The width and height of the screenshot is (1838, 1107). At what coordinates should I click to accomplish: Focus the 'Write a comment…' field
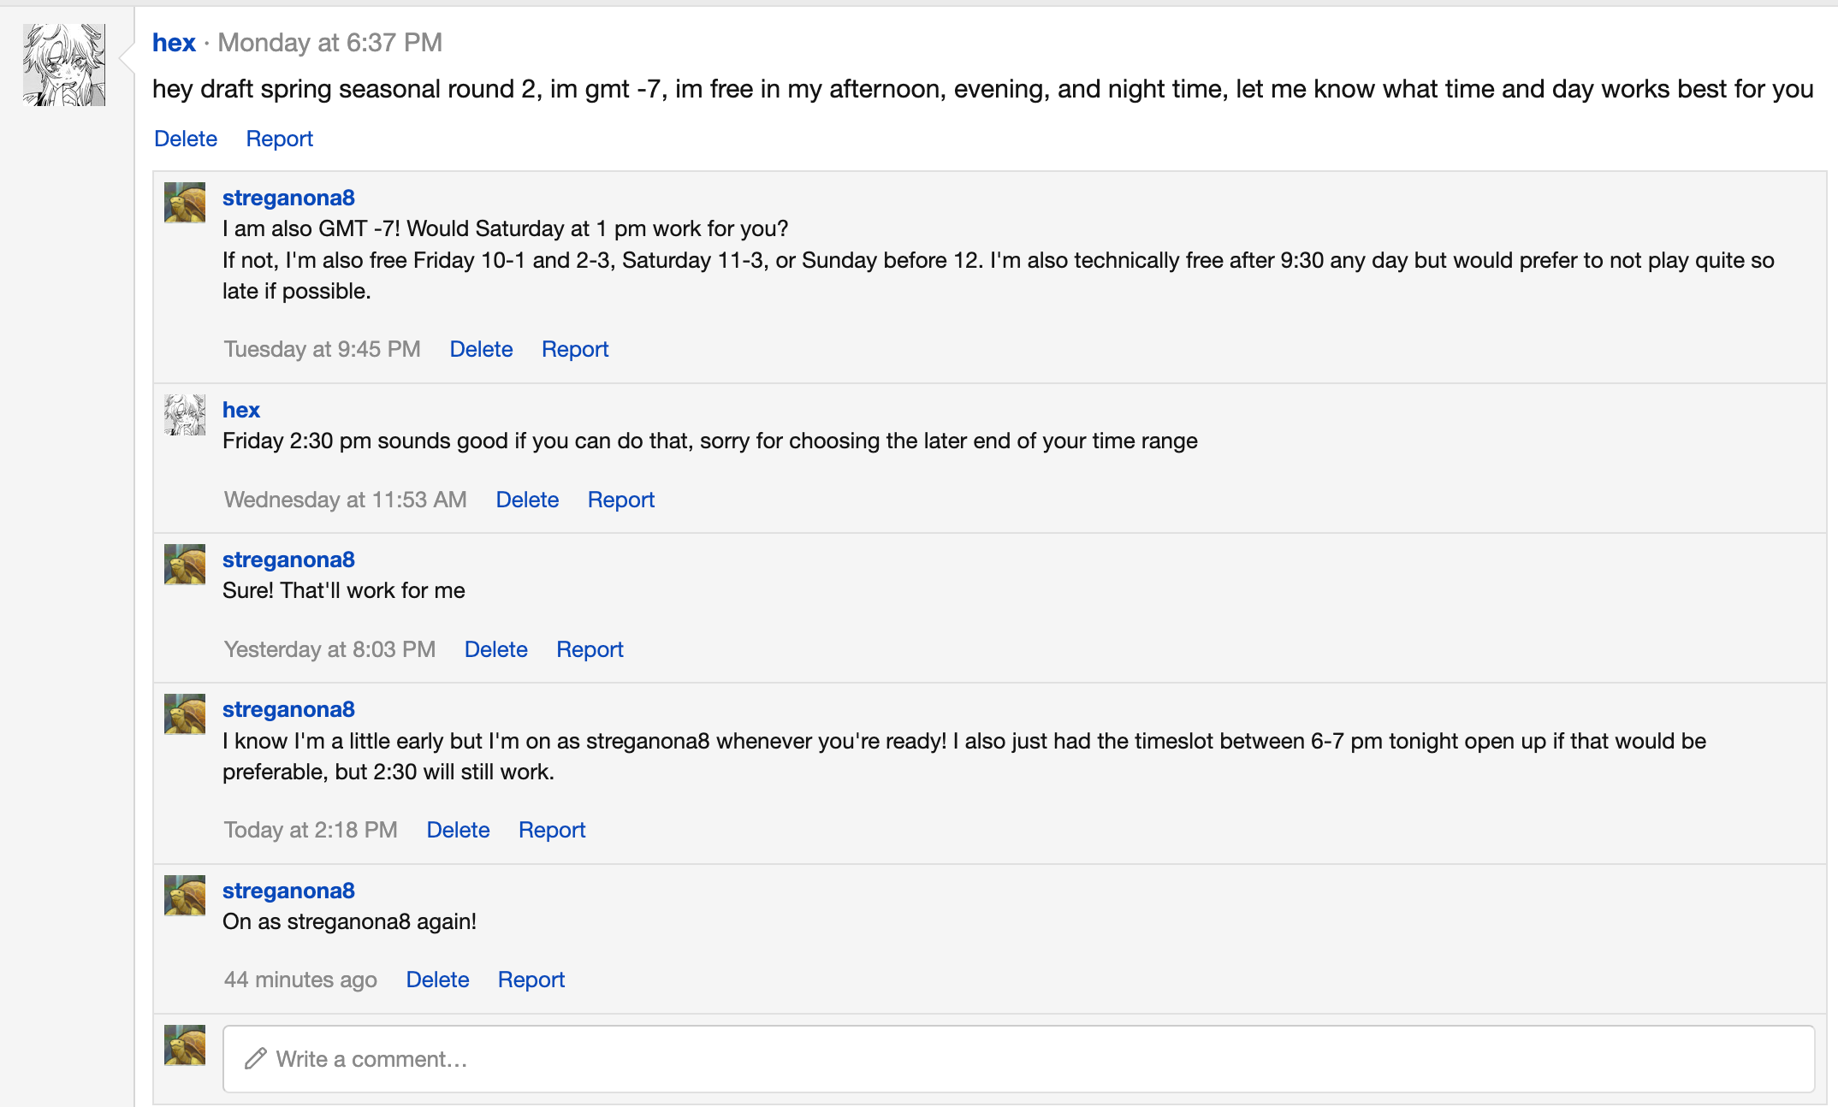[x=1018, y=1059]
